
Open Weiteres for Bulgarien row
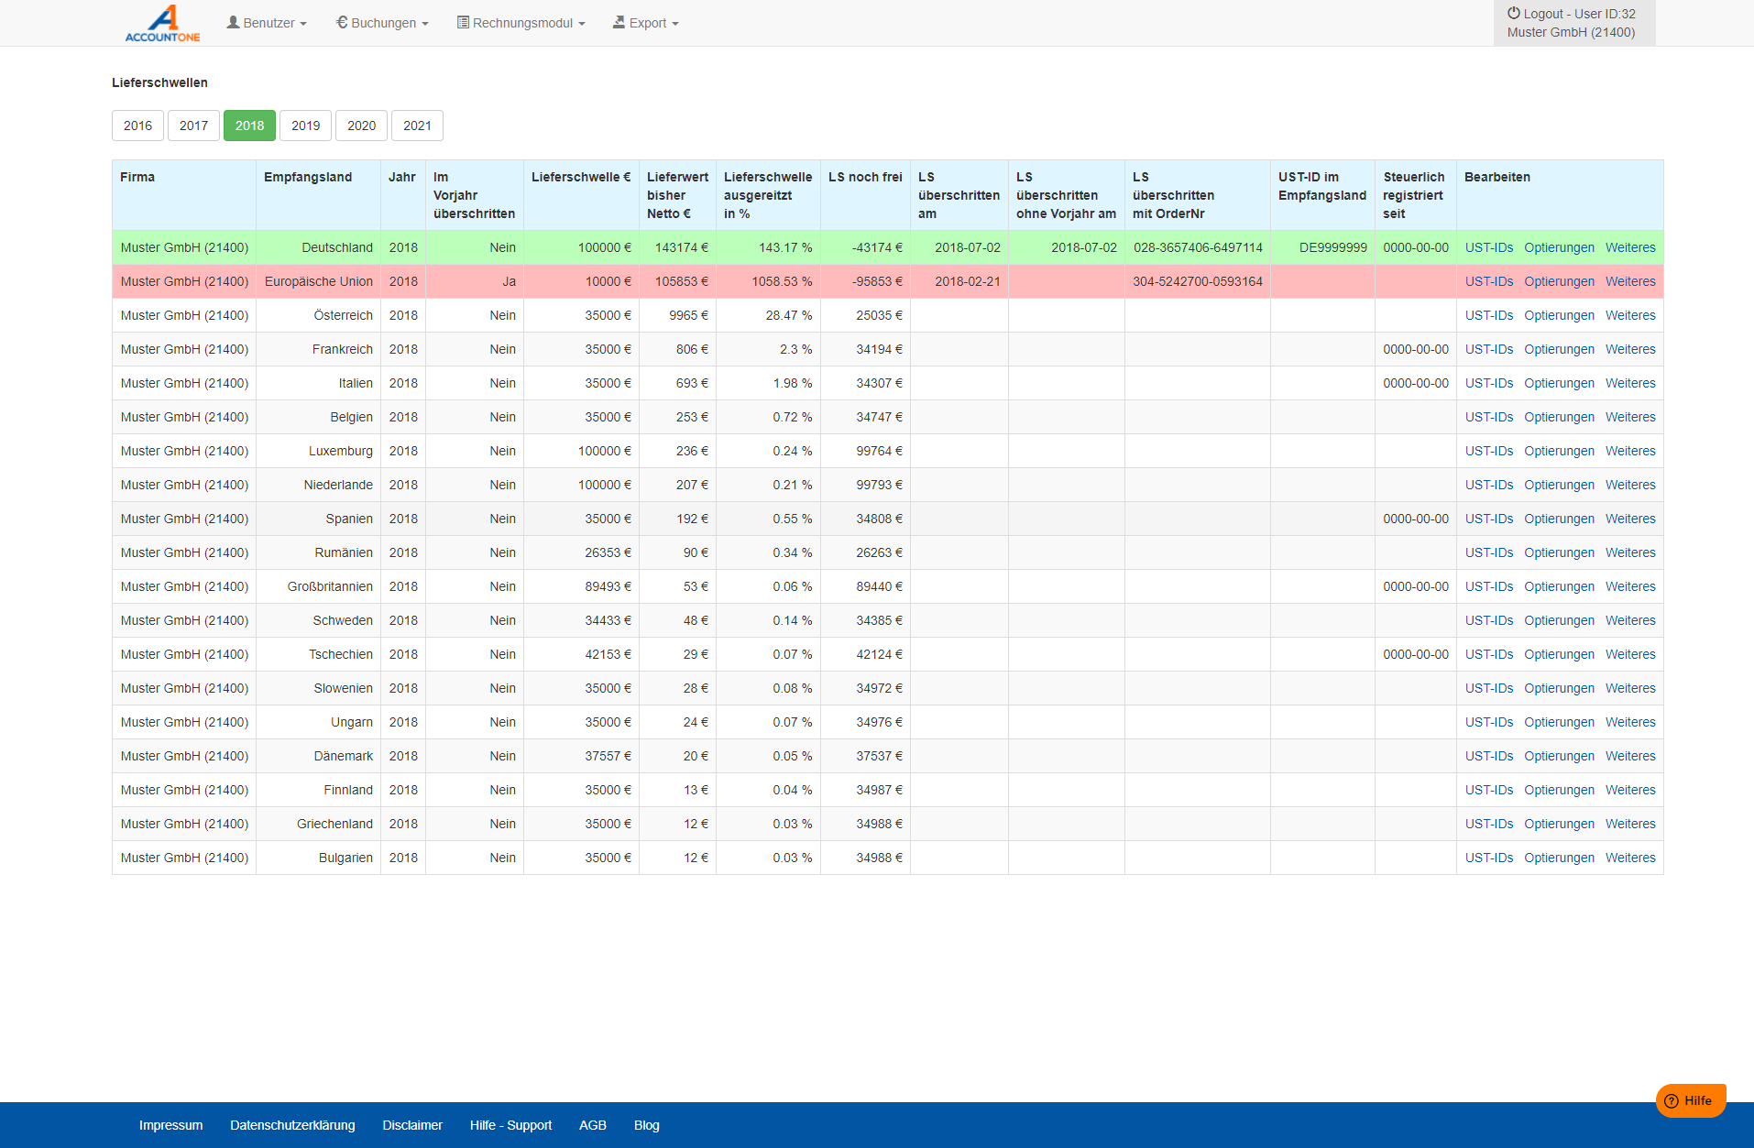pyautogui.click(x=1630, y=858)
